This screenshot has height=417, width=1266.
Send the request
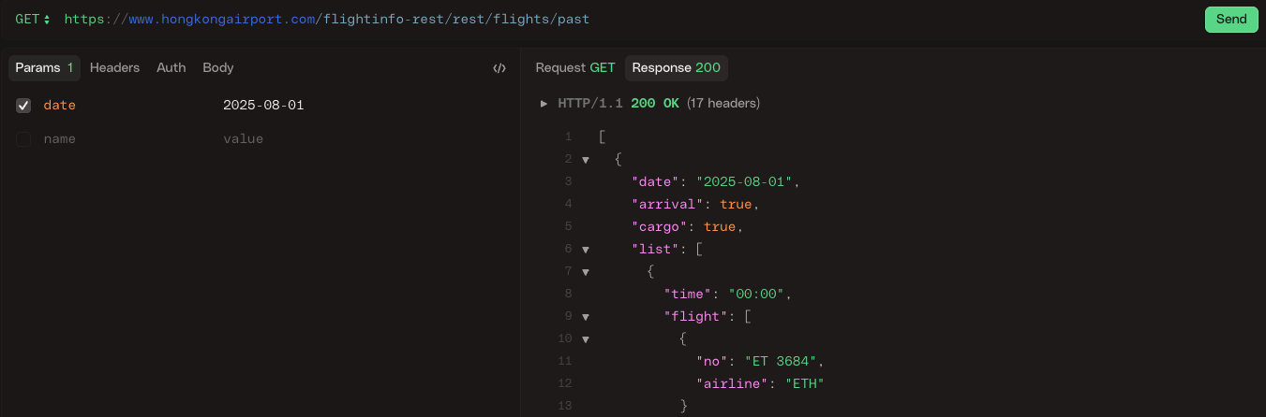coord(1231,19)
